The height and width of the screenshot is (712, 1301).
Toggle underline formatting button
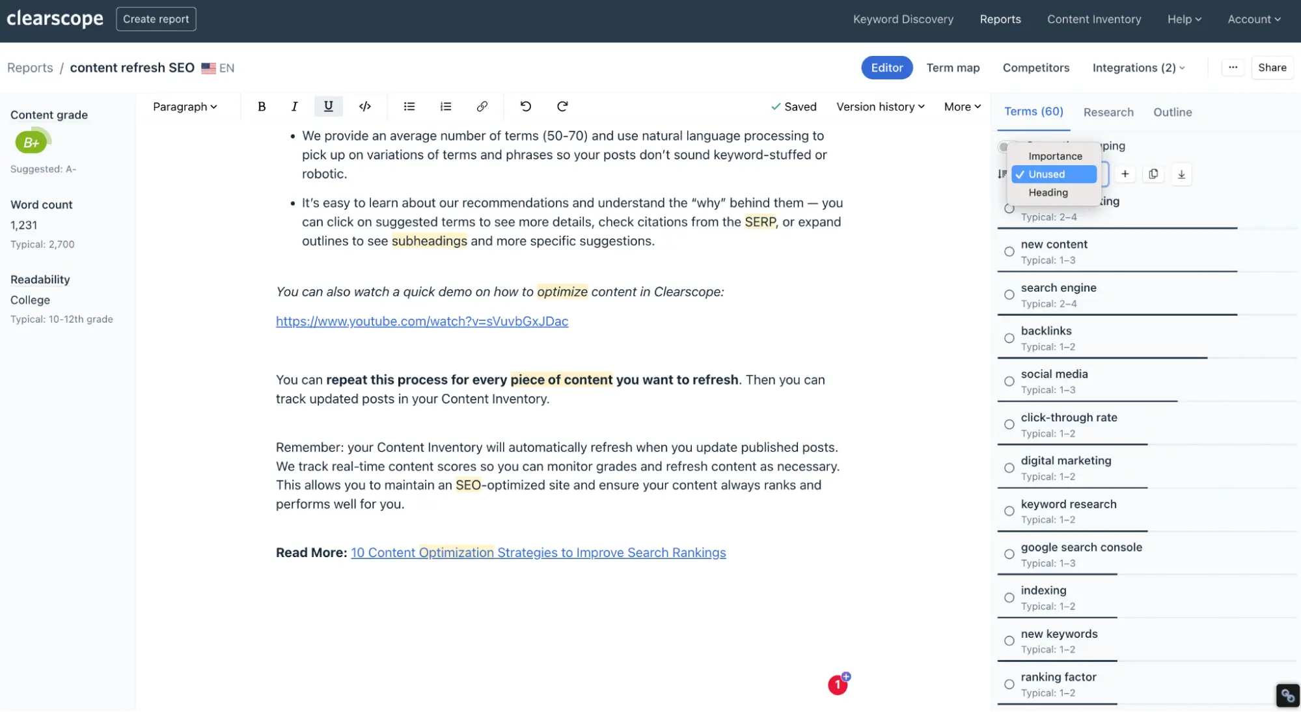coord(328,106)
